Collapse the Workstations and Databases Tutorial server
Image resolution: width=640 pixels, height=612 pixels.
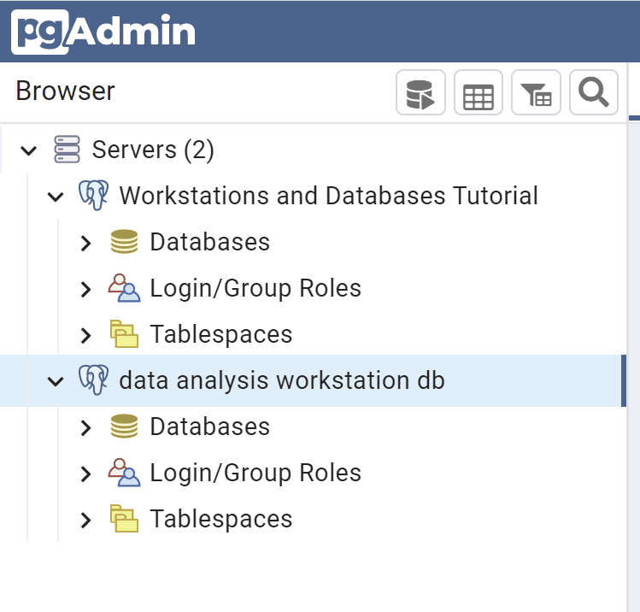(x=56, y=197)
